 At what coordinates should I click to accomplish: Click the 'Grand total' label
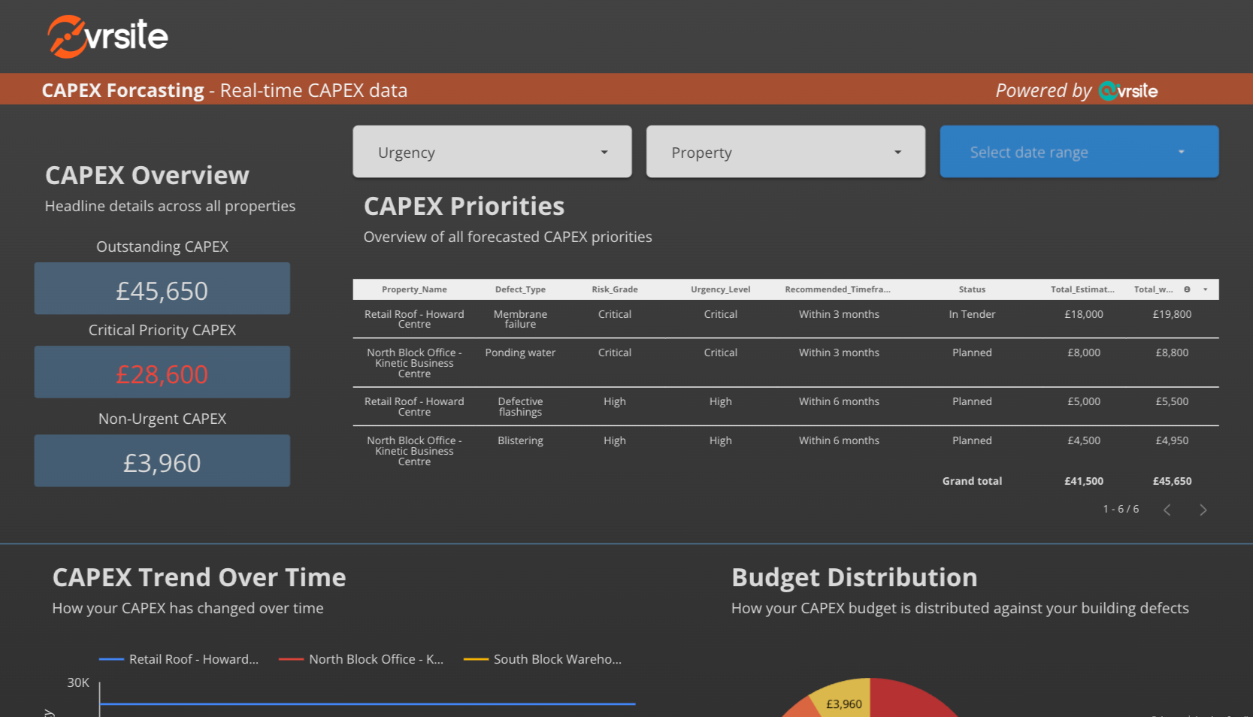coord(972,481)
